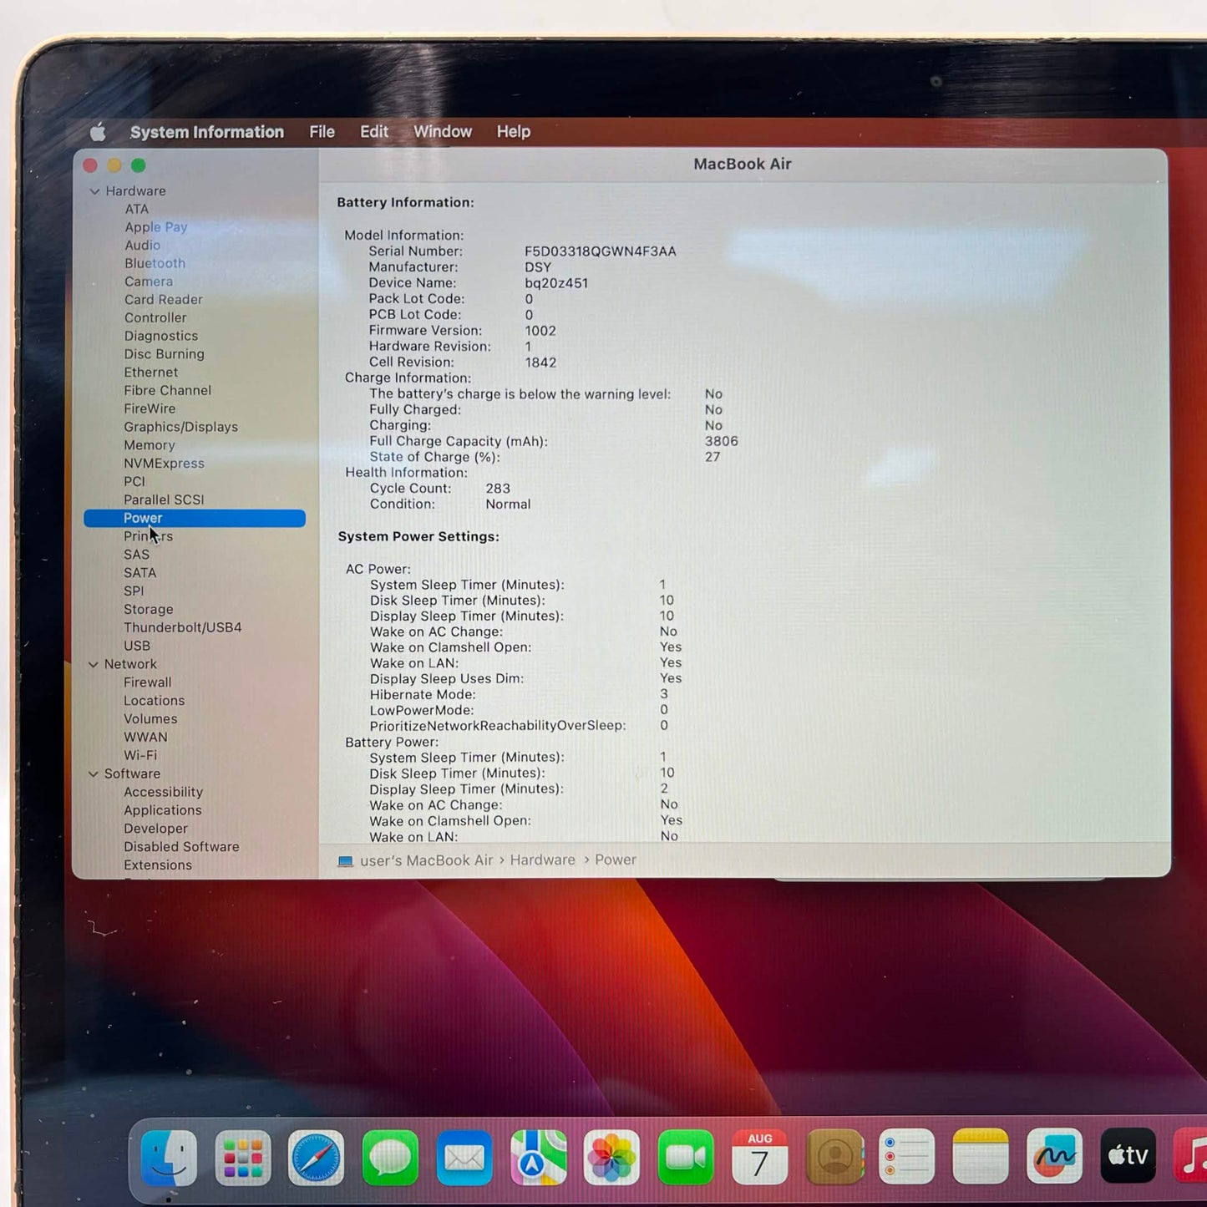This screenshot has height=1207, width=1207.
Task: Open Photos from the Dock
Action: coord(612,1158)
